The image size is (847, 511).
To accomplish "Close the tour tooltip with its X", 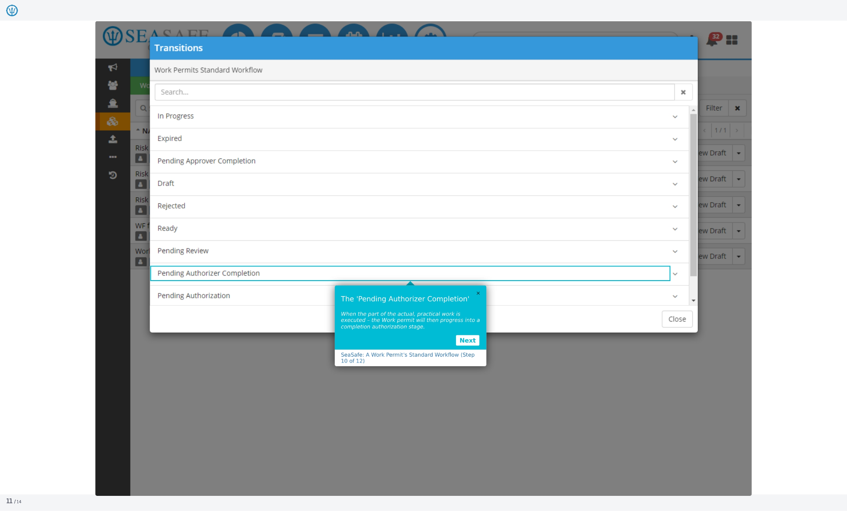I will click(478, 293).
